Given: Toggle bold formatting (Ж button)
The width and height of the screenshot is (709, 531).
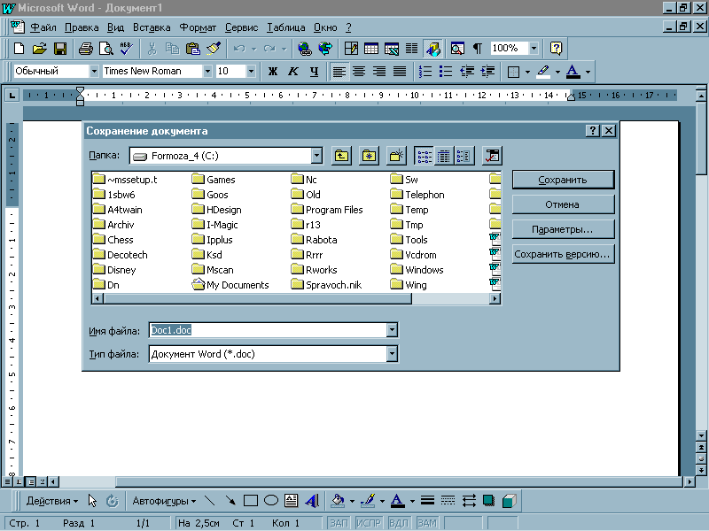Looking at the screenshot, I should (x=272, y=72).
